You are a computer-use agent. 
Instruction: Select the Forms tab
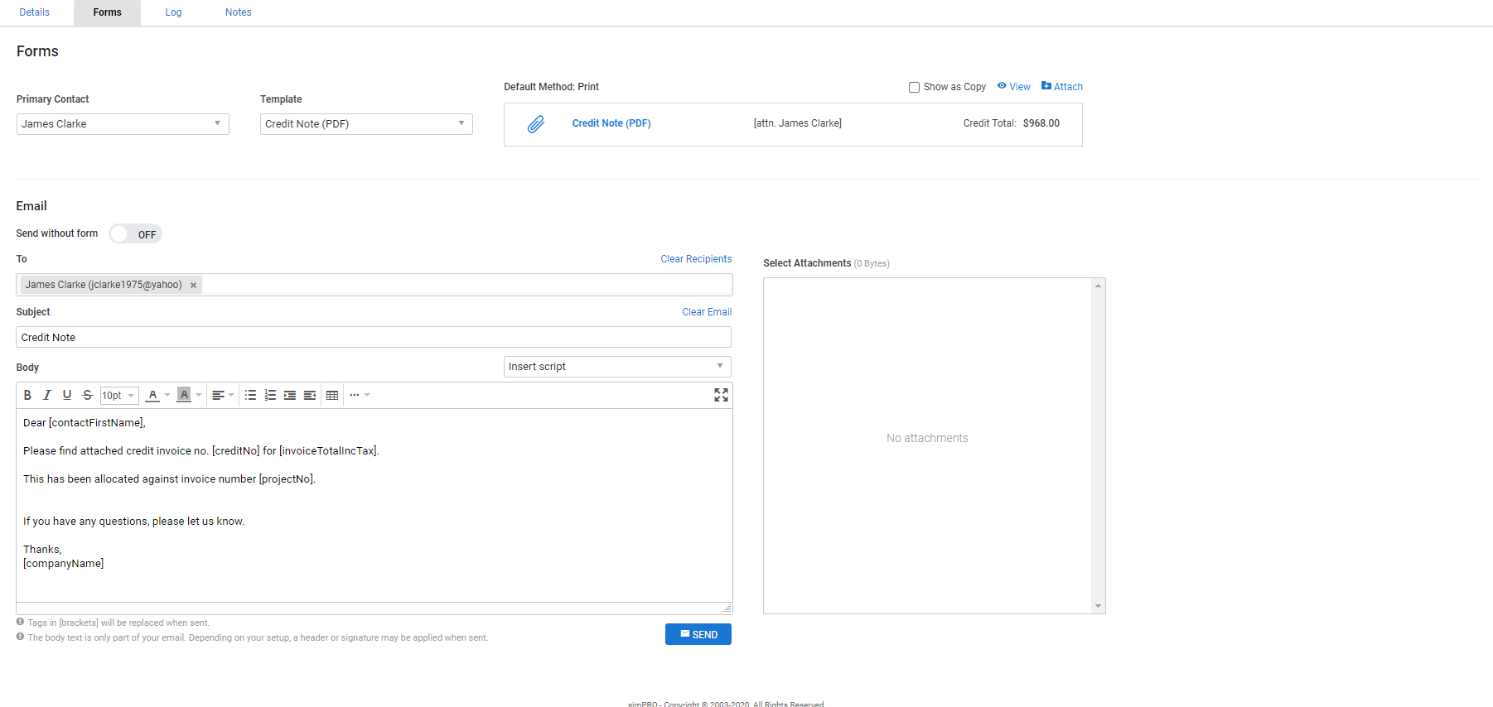coord(108,12)
